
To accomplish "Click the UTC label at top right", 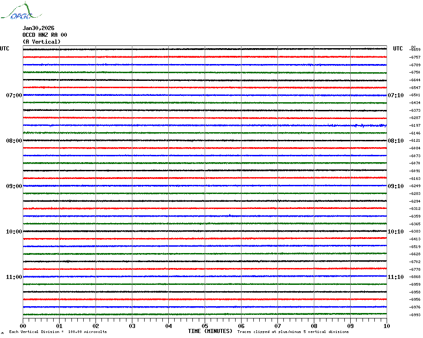I will point(398,49).
